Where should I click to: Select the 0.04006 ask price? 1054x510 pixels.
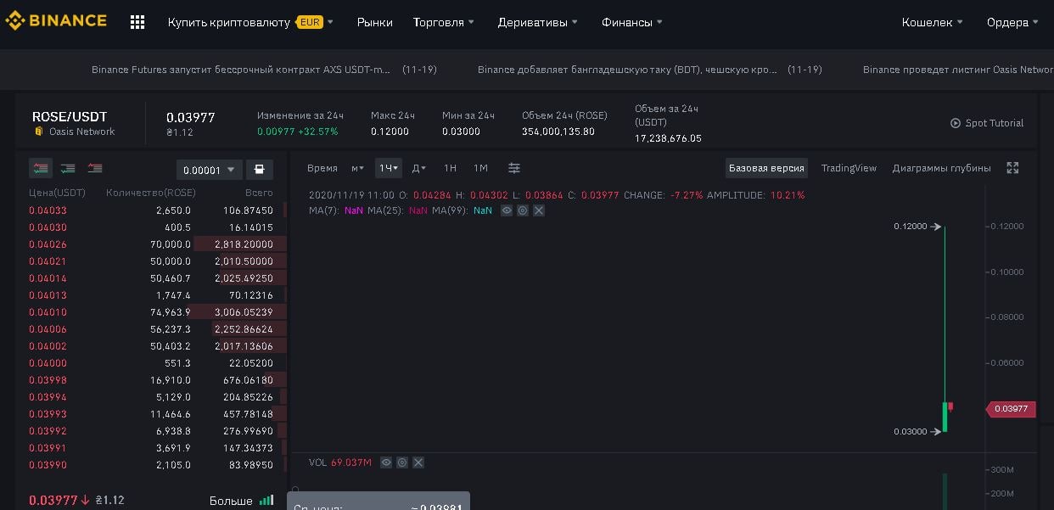(x=48, y=329)
